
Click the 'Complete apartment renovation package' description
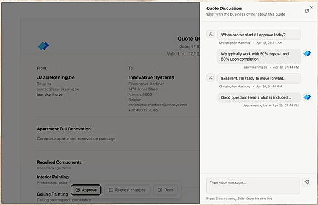pyautogui.click(x=76, y=139)
